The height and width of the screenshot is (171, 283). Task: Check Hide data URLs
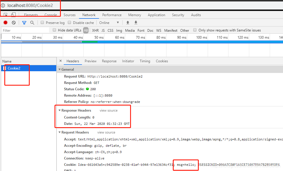(x=54, y=30)
